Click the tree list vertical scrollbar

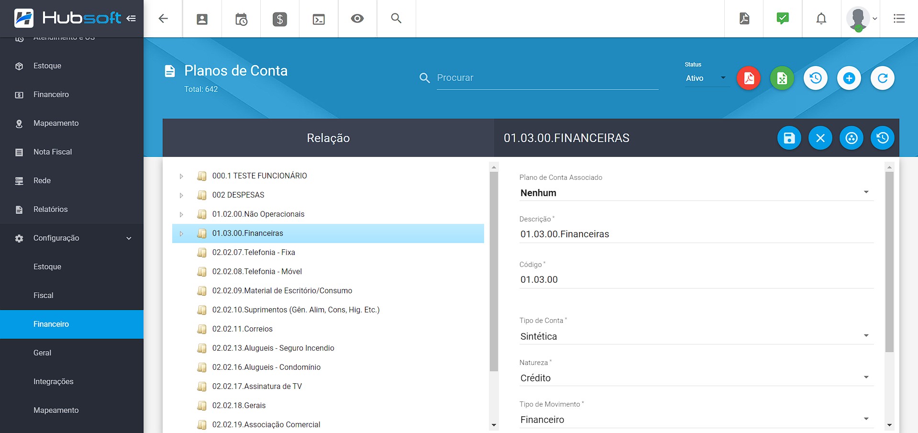pos(494,271)
